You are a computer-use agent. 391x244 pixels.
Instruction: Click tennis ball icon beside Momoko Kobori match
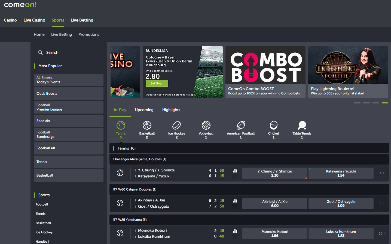120,233
